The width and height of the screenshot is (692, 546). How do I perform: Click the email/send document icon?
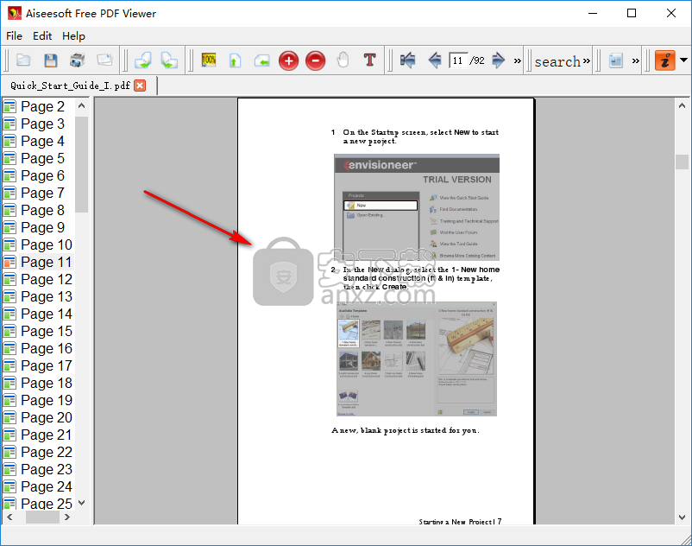(104, 60)
